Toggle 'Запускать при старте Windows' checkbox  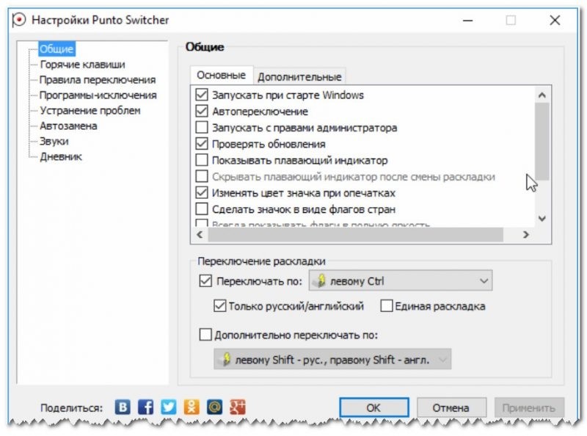coord(202,95)
